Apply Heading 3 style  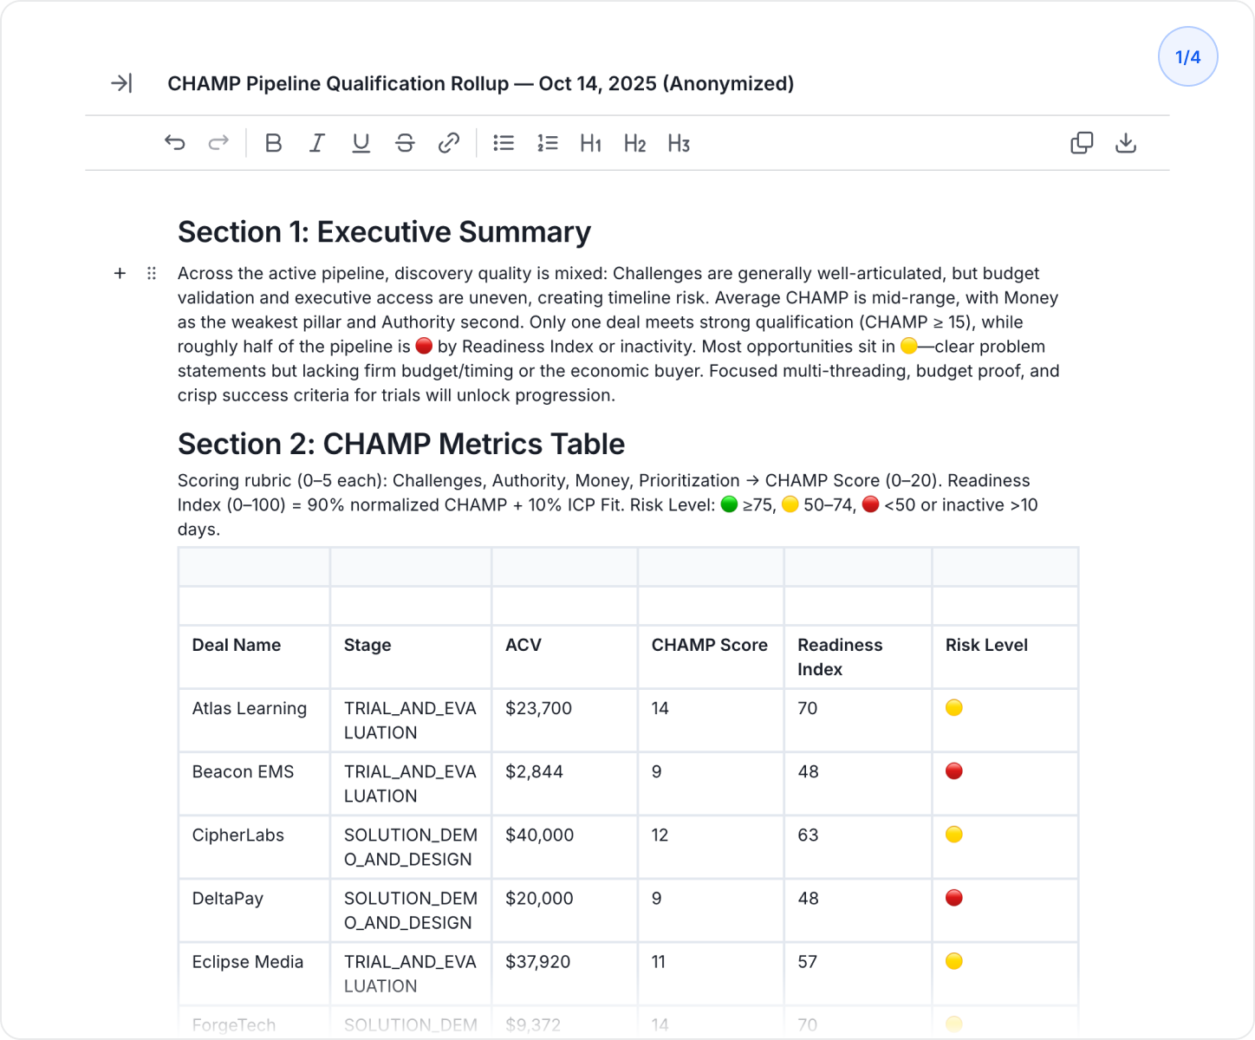(679, 143)
